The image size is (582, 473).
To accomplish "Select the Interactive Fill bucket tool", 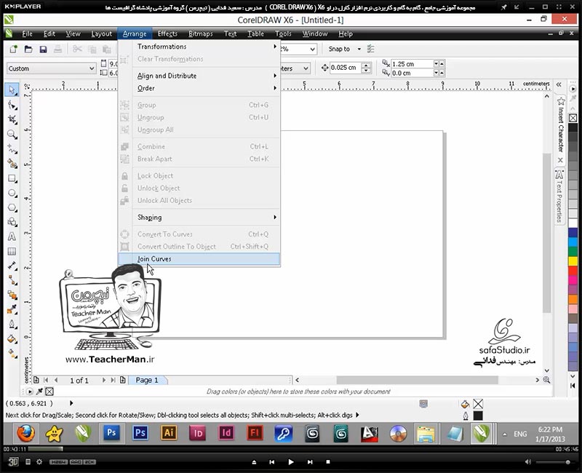I will click(x=12, y=338).
